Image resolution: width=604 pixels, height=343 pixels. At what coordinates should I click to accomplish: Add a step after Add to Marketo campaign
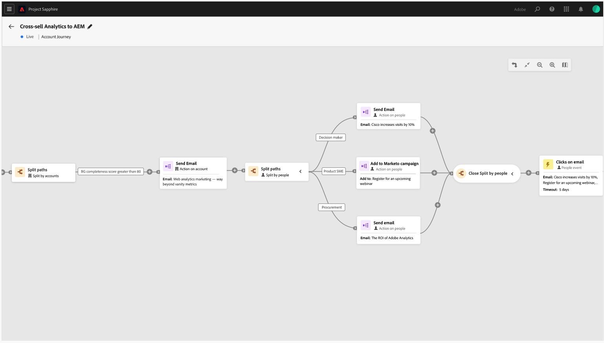coord(434,173)
